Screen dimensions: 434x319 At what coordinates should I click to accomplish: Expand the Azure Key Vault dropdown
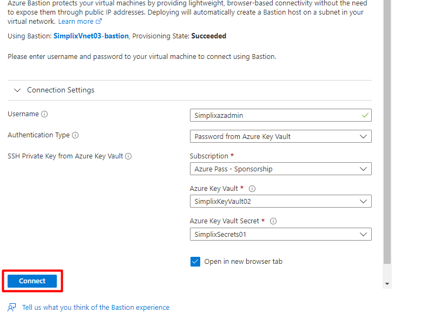click(x=280, y=201)
